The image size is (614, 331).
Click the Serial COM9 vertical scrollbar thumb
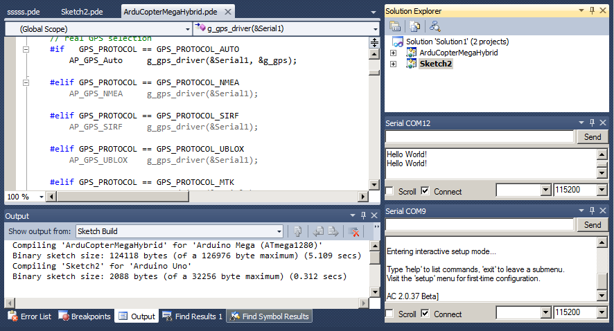click(x=602, y=281)
